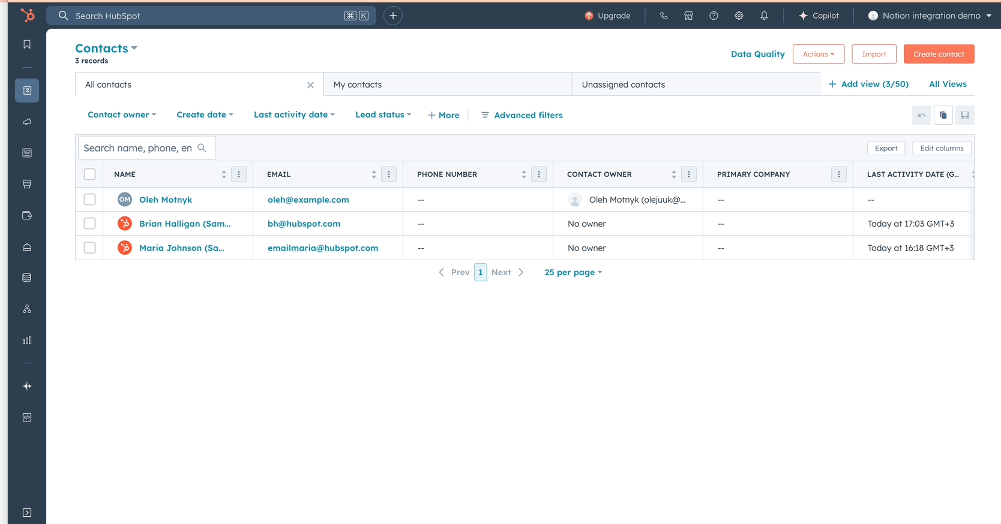Open the Content sidebar icon
The image size is (1001, 524).
click(27, 153)
